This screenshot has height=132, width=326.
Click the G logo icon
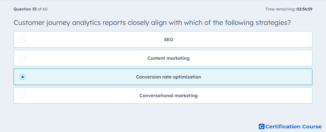(x=262, y=126)
